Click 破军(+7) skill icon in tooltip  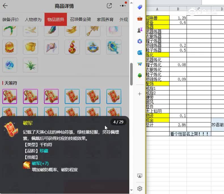pyautogui.click(x=27, y=165)
